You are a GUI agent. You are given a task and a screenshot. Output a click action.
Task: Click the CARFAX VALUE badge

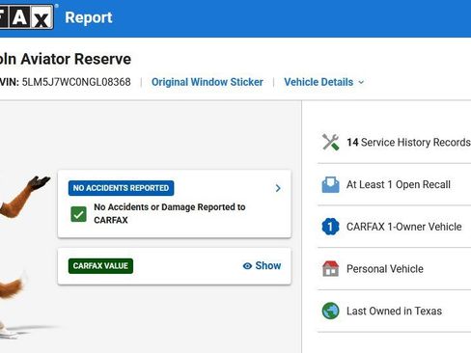click(100, 266)
